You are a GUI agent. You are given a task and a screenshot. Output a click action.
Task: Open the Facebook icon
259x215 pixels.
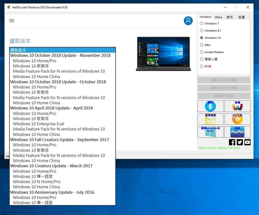pyautogui.click(x=232, y=142)
